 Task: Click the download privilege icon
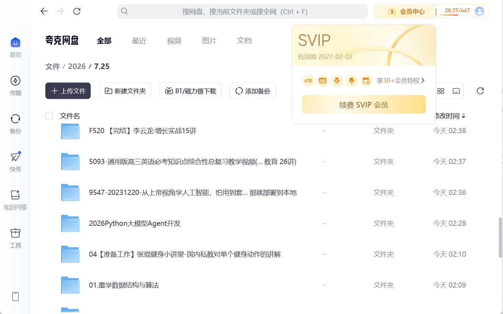[x=337, y=81]
